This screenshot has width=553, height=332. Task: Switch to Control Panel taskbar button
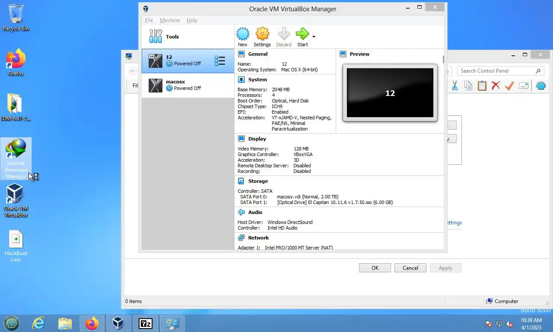click(172, 323)
